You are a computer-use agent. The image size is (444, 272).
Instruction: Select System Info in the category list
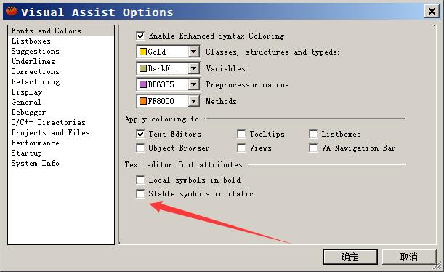[x=35, y=163]
